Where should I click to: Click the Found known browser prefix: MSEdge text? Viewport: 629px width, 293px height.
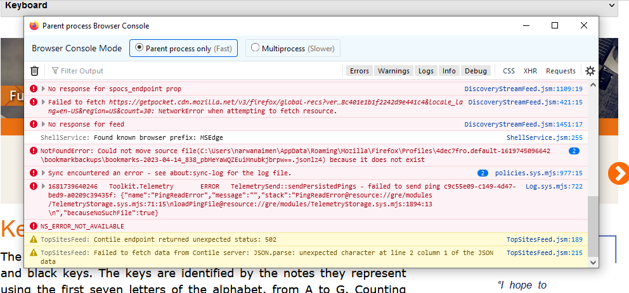click(x=159, y=138)
